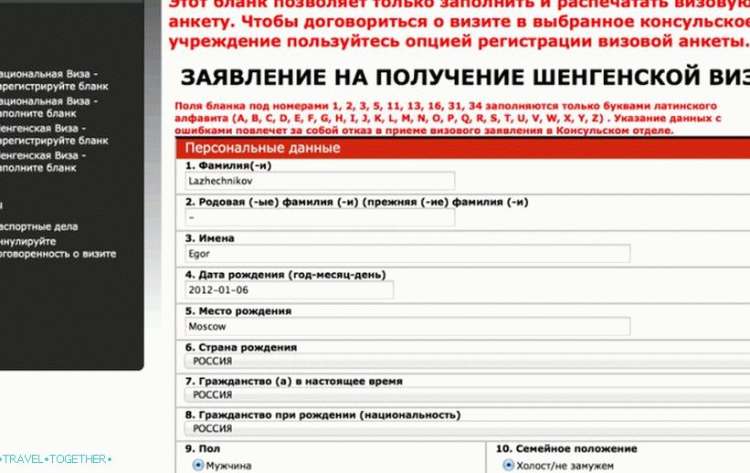
Task: Click the label 3. Имена
Action: pos(209,238)
